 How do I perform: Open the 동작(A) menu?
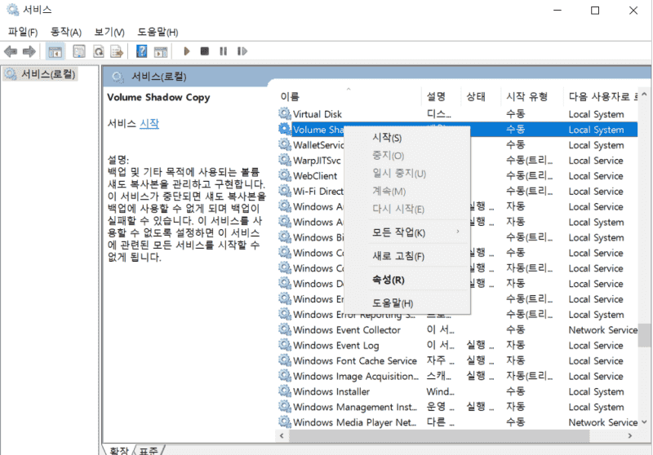(x=66, y=32)
